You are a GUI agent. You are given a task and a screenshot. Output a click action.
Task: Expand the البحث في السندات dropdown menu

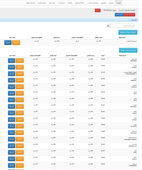(93, 3)
